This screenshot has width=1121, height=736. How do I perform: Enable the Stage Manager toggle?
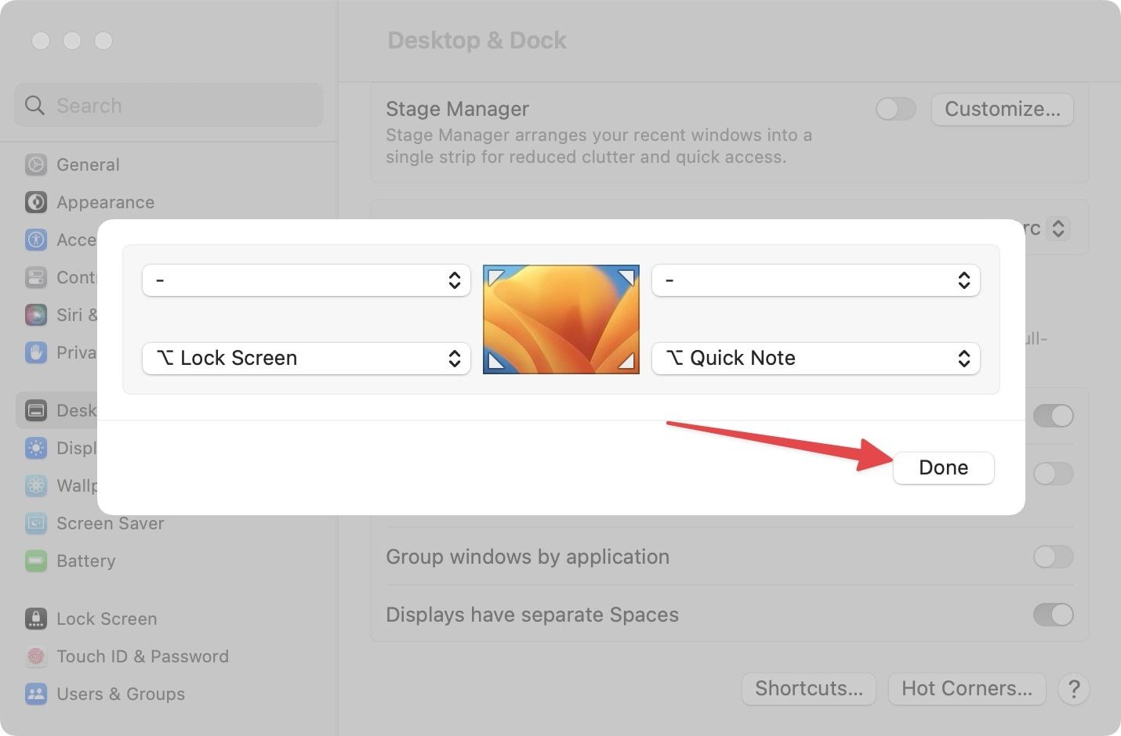coord(894,109)
